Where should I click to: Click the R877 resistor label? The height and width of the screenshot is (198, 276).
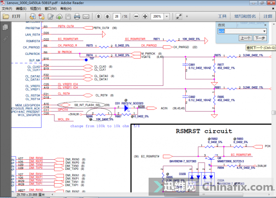[x=220, y=65]
